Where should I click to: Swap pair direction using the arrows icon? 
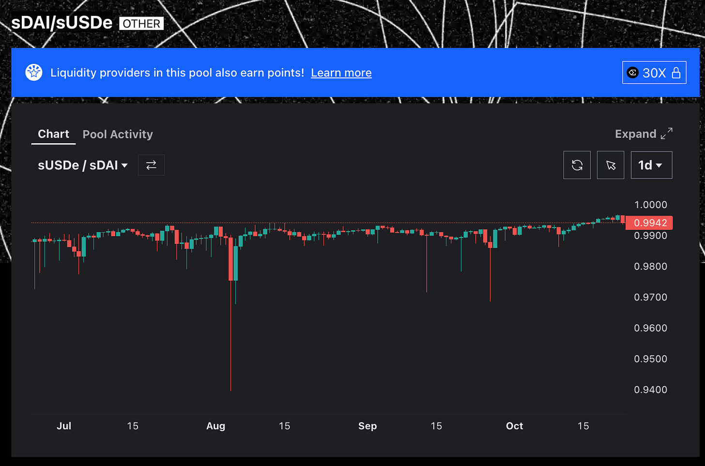pos(151,165)
